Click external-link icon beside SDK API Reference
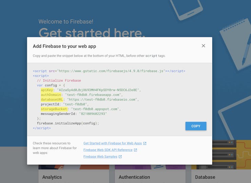This screenshot has height=183, width=251. coord(135,150)
